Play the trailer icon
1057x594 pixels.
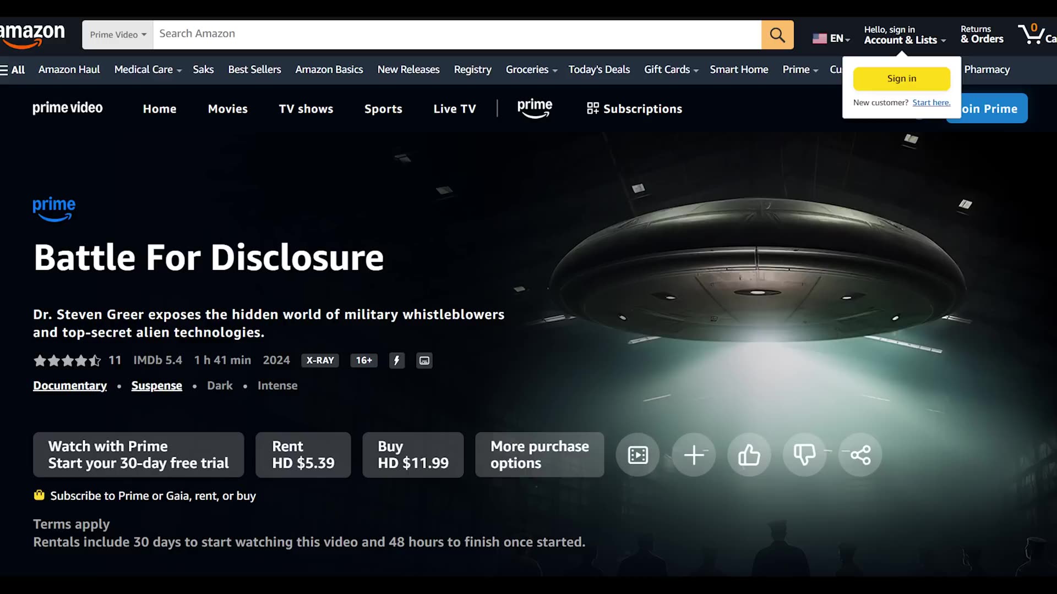pos(637,455)
